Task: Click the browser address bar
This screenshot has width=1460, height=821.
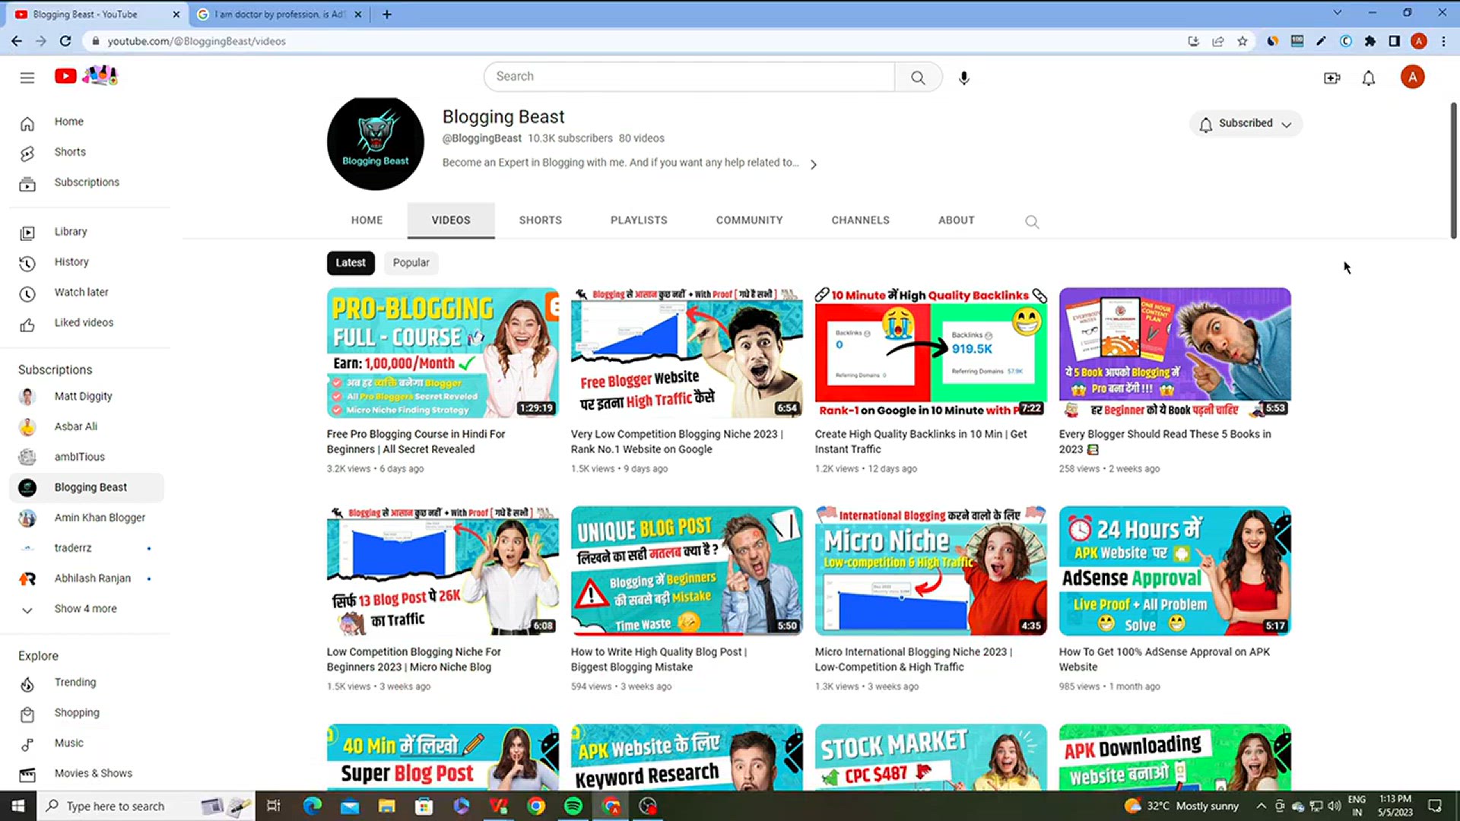Action: point(639,41)
